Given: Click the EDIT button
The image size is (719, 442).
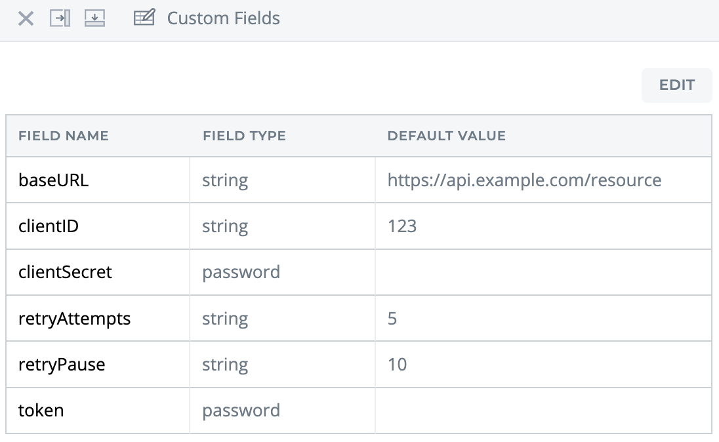Looking at the screenshot, I should [x=677, y=85].
